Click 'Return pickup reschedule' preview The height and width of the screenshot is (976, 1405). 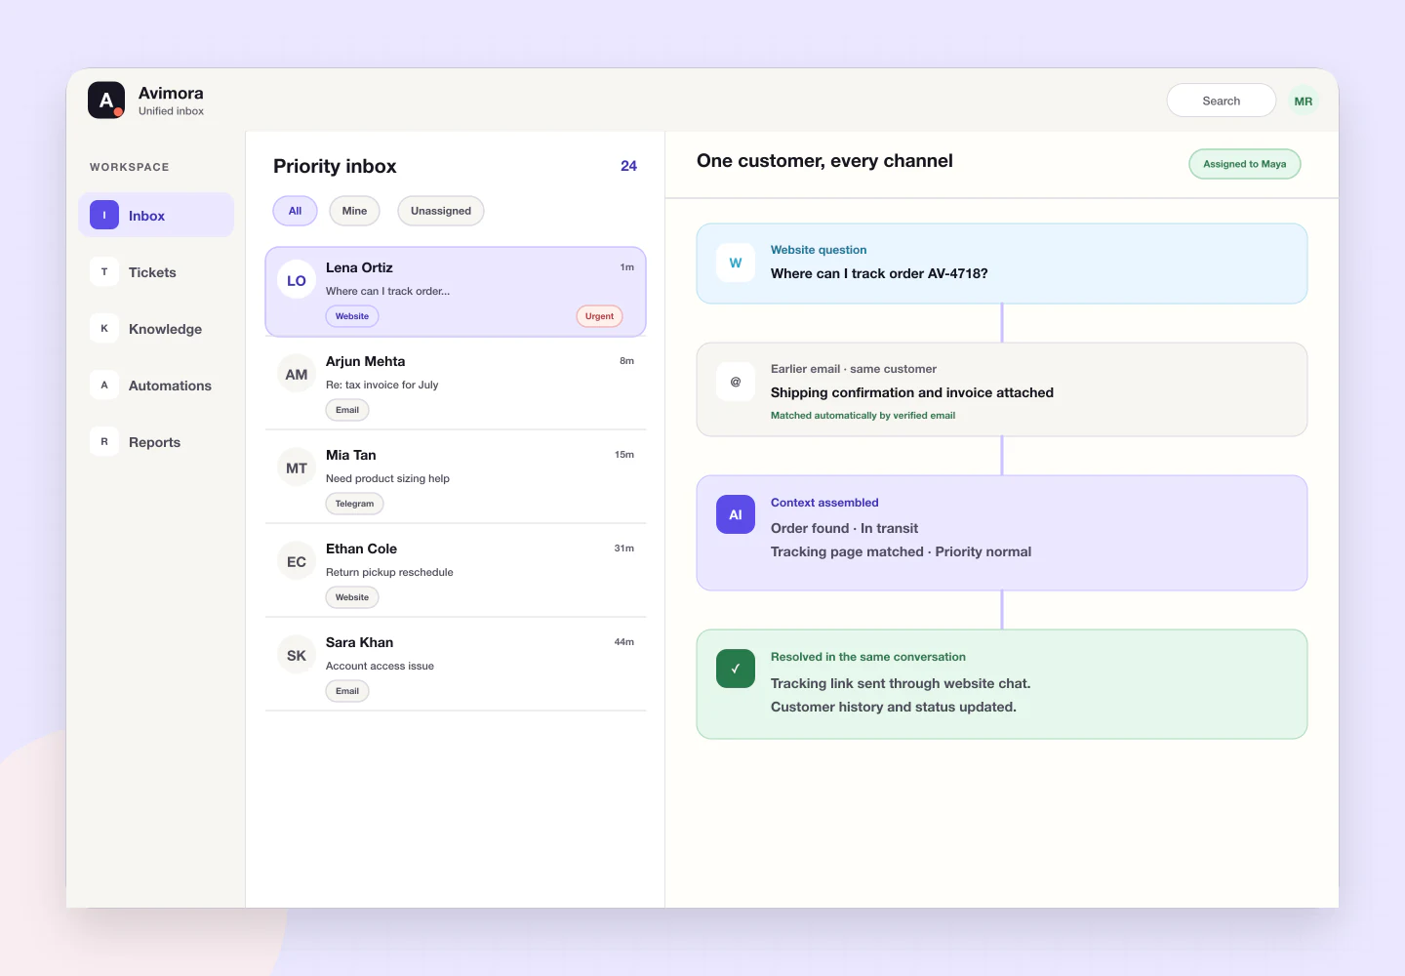[x=389, y=572]
